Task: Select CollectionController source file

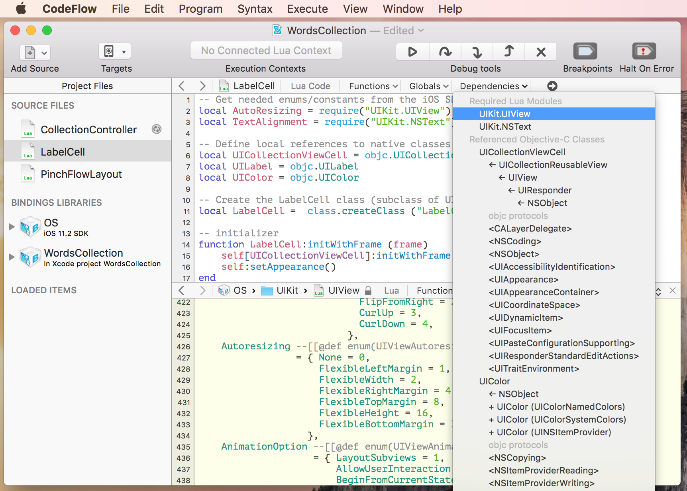Action: pos(88,130)
